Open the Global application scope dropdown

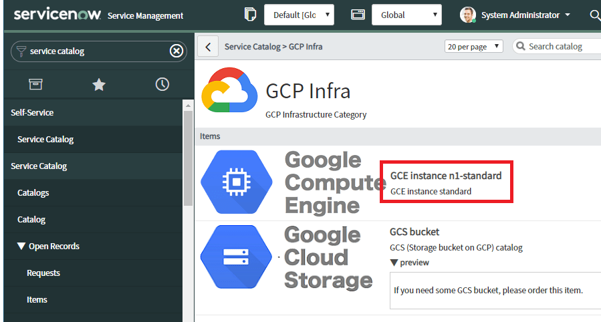pyautogui.click(x=406, y=15)
